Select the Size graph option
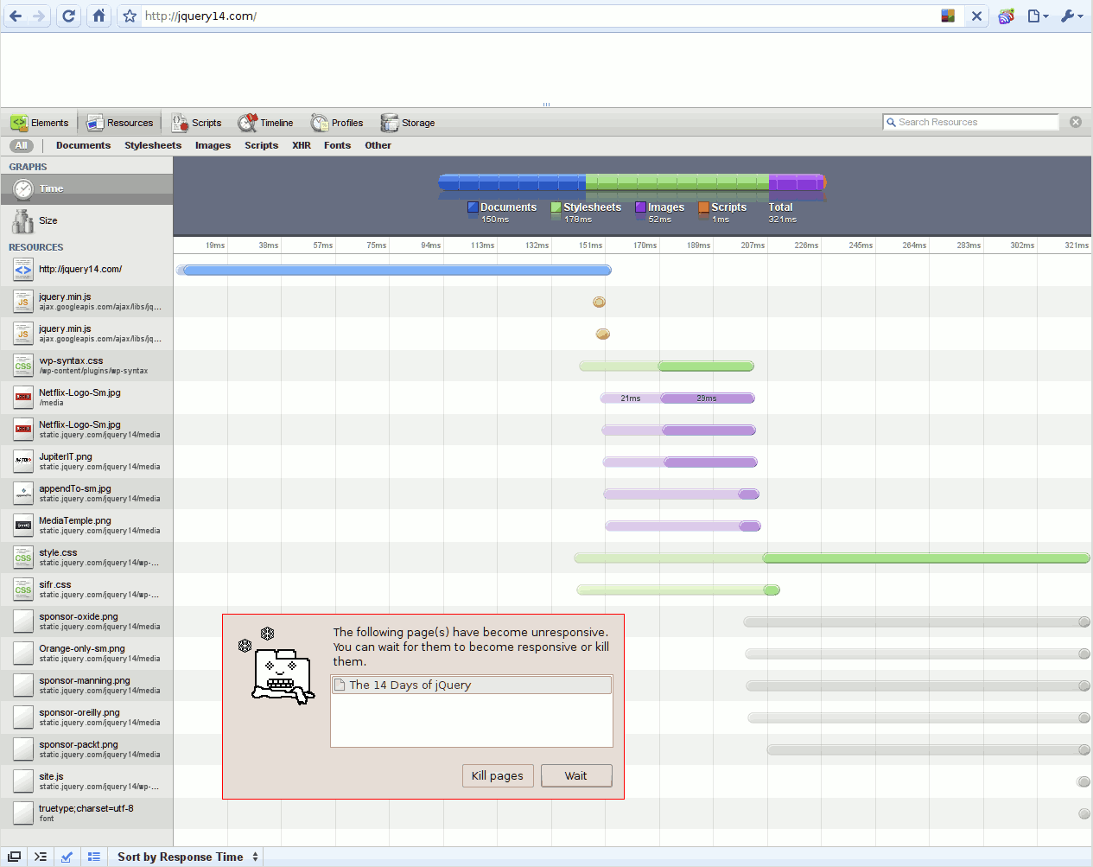This screenshot has height=867, width=1093. pos(48,220)
